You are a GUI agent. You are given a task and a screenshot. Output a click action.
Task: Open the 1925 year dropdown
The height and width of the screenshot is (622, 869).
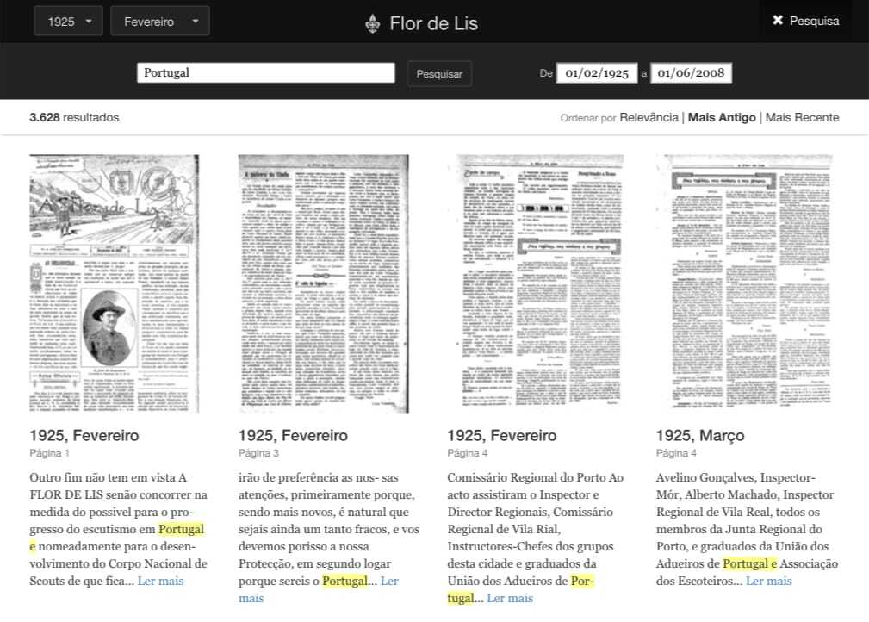(68, 22)
